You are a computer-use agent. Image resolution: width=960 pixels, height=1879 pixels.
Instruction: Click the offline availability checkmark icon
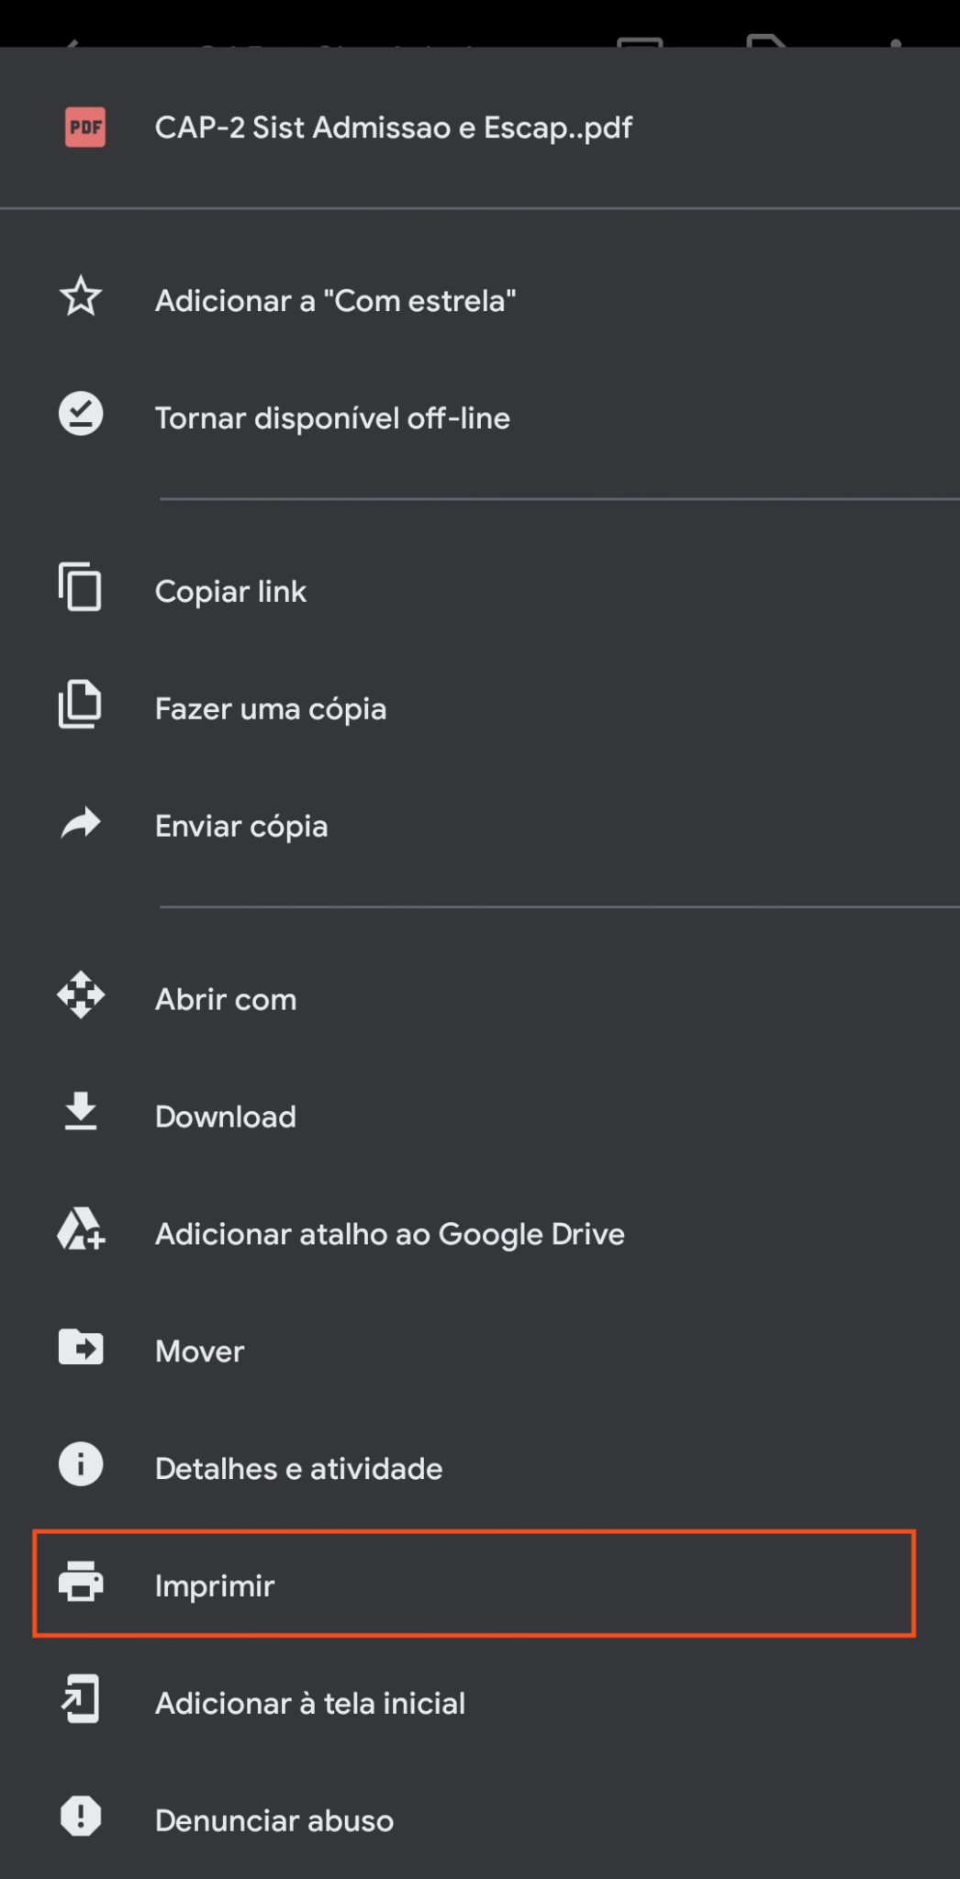[81, 415]
